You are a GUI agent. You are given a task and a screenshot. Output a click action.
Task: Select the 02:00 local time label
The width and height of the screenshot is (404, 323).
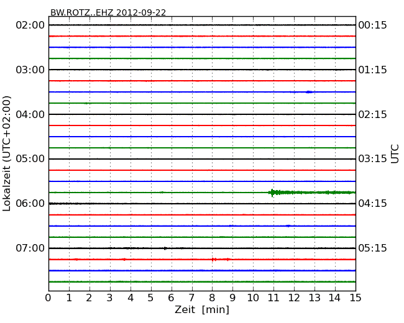tap(30, 25)
